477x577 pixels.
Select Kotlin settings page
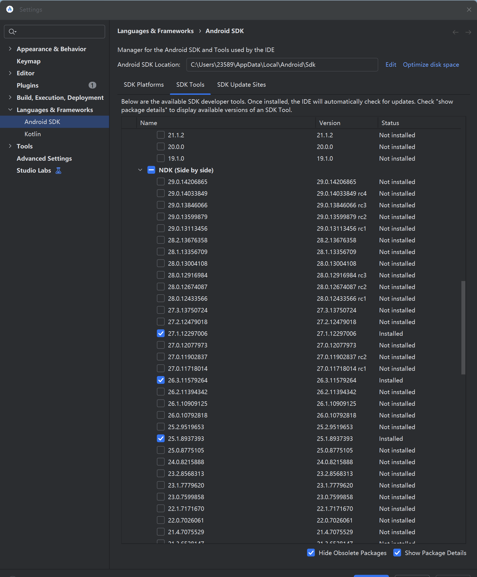(33, 134)
